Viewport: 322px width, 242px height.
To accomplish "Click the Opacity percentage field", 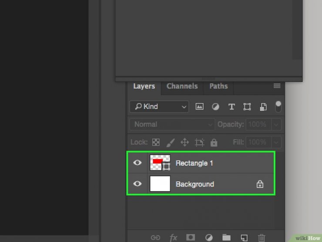I will click(x=258, y=124).
